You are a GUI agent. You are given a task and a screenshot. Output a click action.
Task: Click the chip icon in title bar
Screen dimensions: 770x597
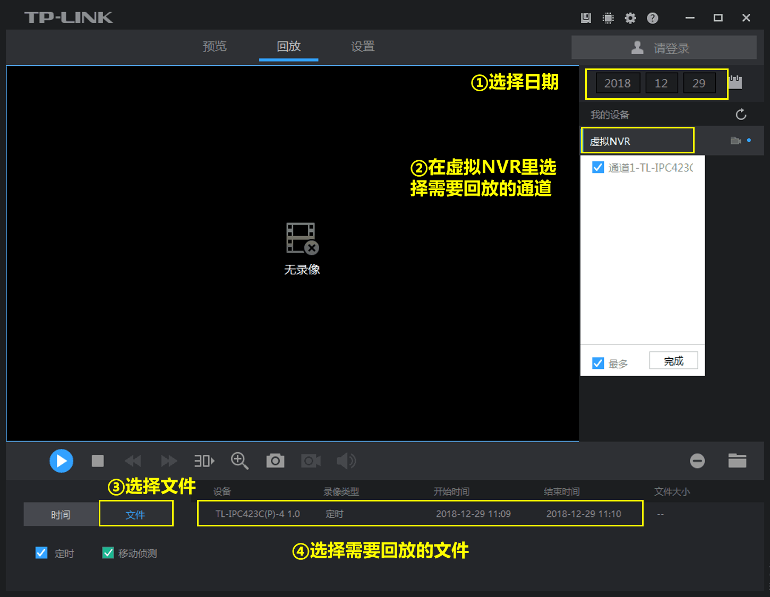pos(609,18)
